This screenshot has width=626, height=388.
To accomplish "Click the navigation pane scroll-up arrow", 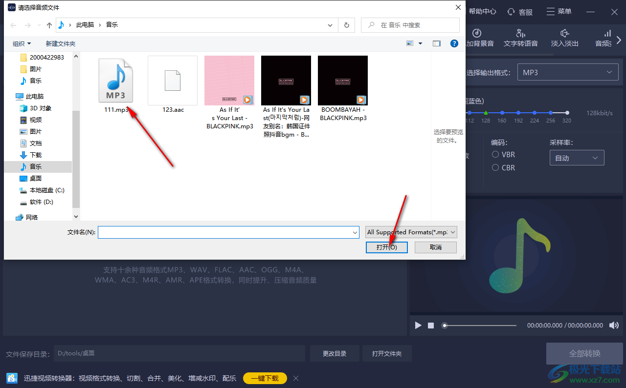I will click(76, 57).
